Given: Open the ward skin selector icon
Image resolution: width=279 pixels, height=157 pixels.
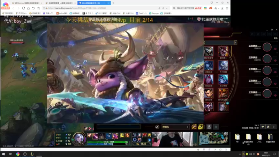Looking at the screenshot, I should click(x=209, y=127).
